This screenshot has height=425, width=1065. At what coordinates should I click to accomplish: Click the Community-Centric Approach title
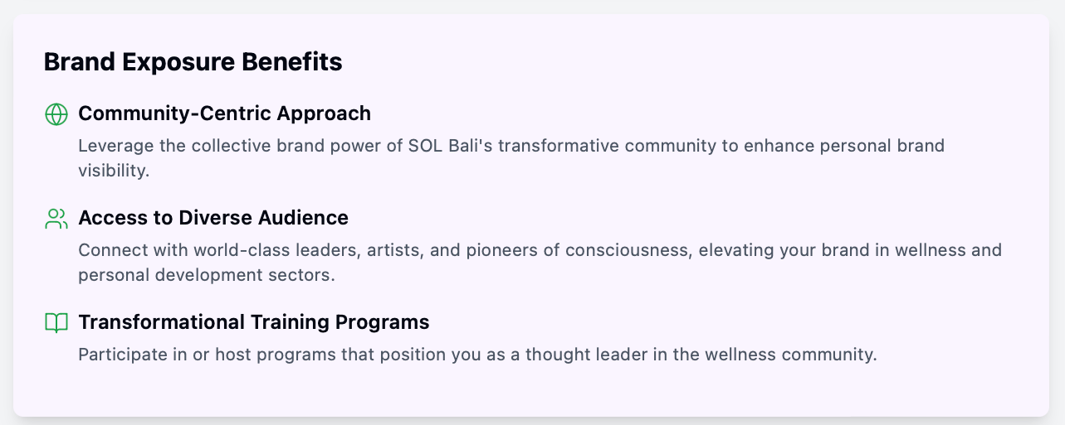pyautogui.click(x=224, y=113)
